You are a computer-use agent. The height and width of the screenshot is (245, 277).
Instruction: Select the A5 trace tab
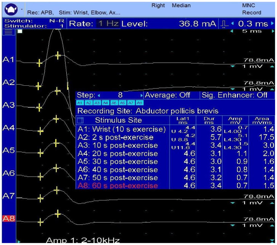[x=114, y=103]
